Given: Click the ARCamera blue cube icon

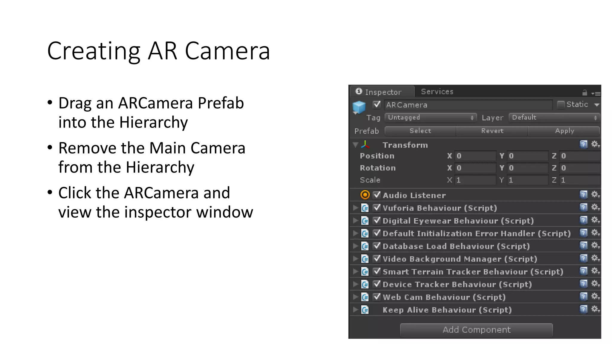Looking at the screenshot, I should point(359,107).
